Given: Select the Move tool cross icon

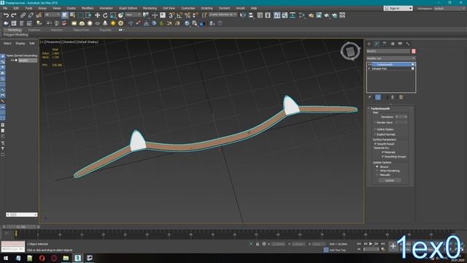Looking at the screenshot, I should 97,15.
